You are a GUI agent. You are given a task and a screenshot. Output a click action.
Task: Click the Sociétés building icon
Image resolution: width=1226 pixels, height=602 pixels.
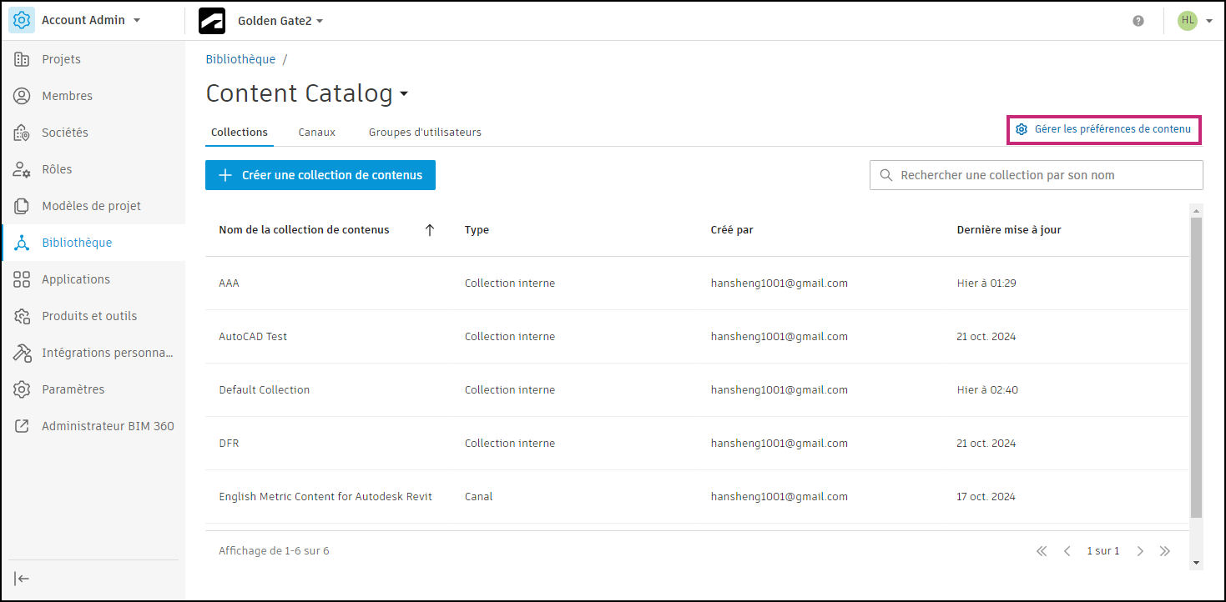[x=22, y=133]
